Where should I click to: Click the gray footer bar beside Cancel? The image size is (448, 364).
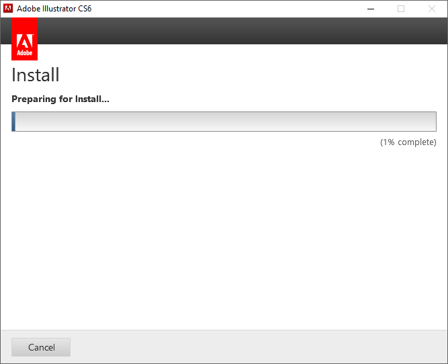pyautogui.click(x=257, y=347)
